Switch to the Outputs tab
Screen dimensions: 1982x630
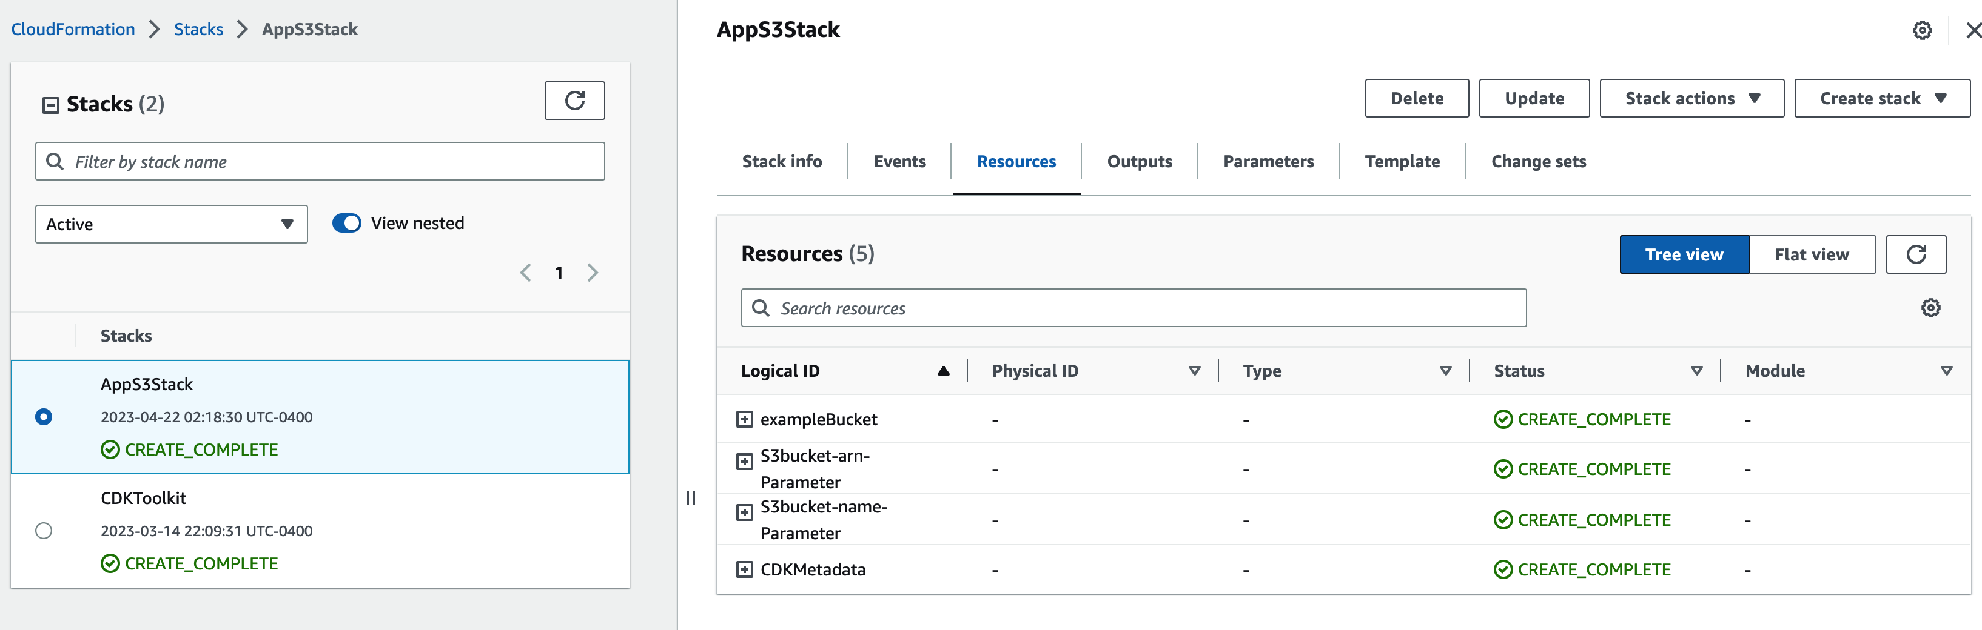click(x=1140, y=161)
